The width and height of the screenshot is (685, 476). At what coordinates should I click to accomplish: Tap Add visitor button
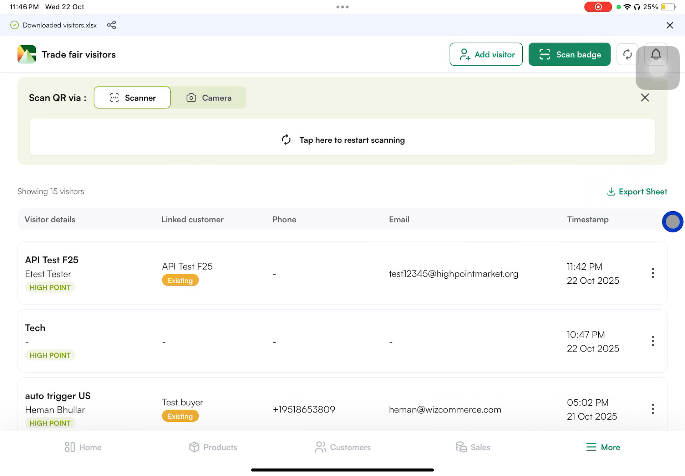click(x=486, y=54)
